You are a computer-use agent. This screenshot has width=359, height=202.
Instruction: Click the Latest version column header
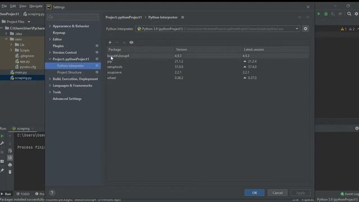click(254, 49)
